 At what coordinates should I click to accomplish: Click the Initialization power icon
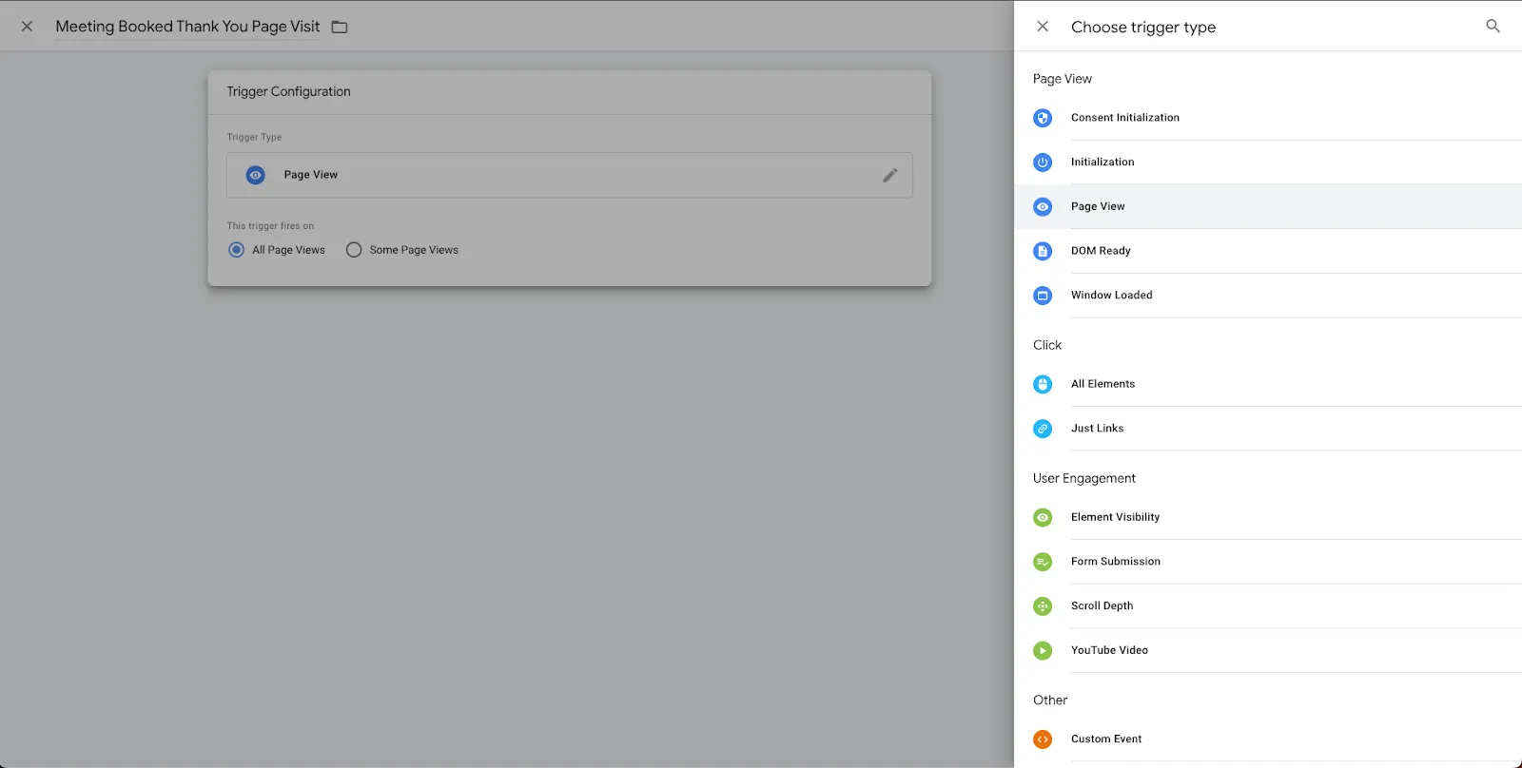click(x=1043, y=163)
